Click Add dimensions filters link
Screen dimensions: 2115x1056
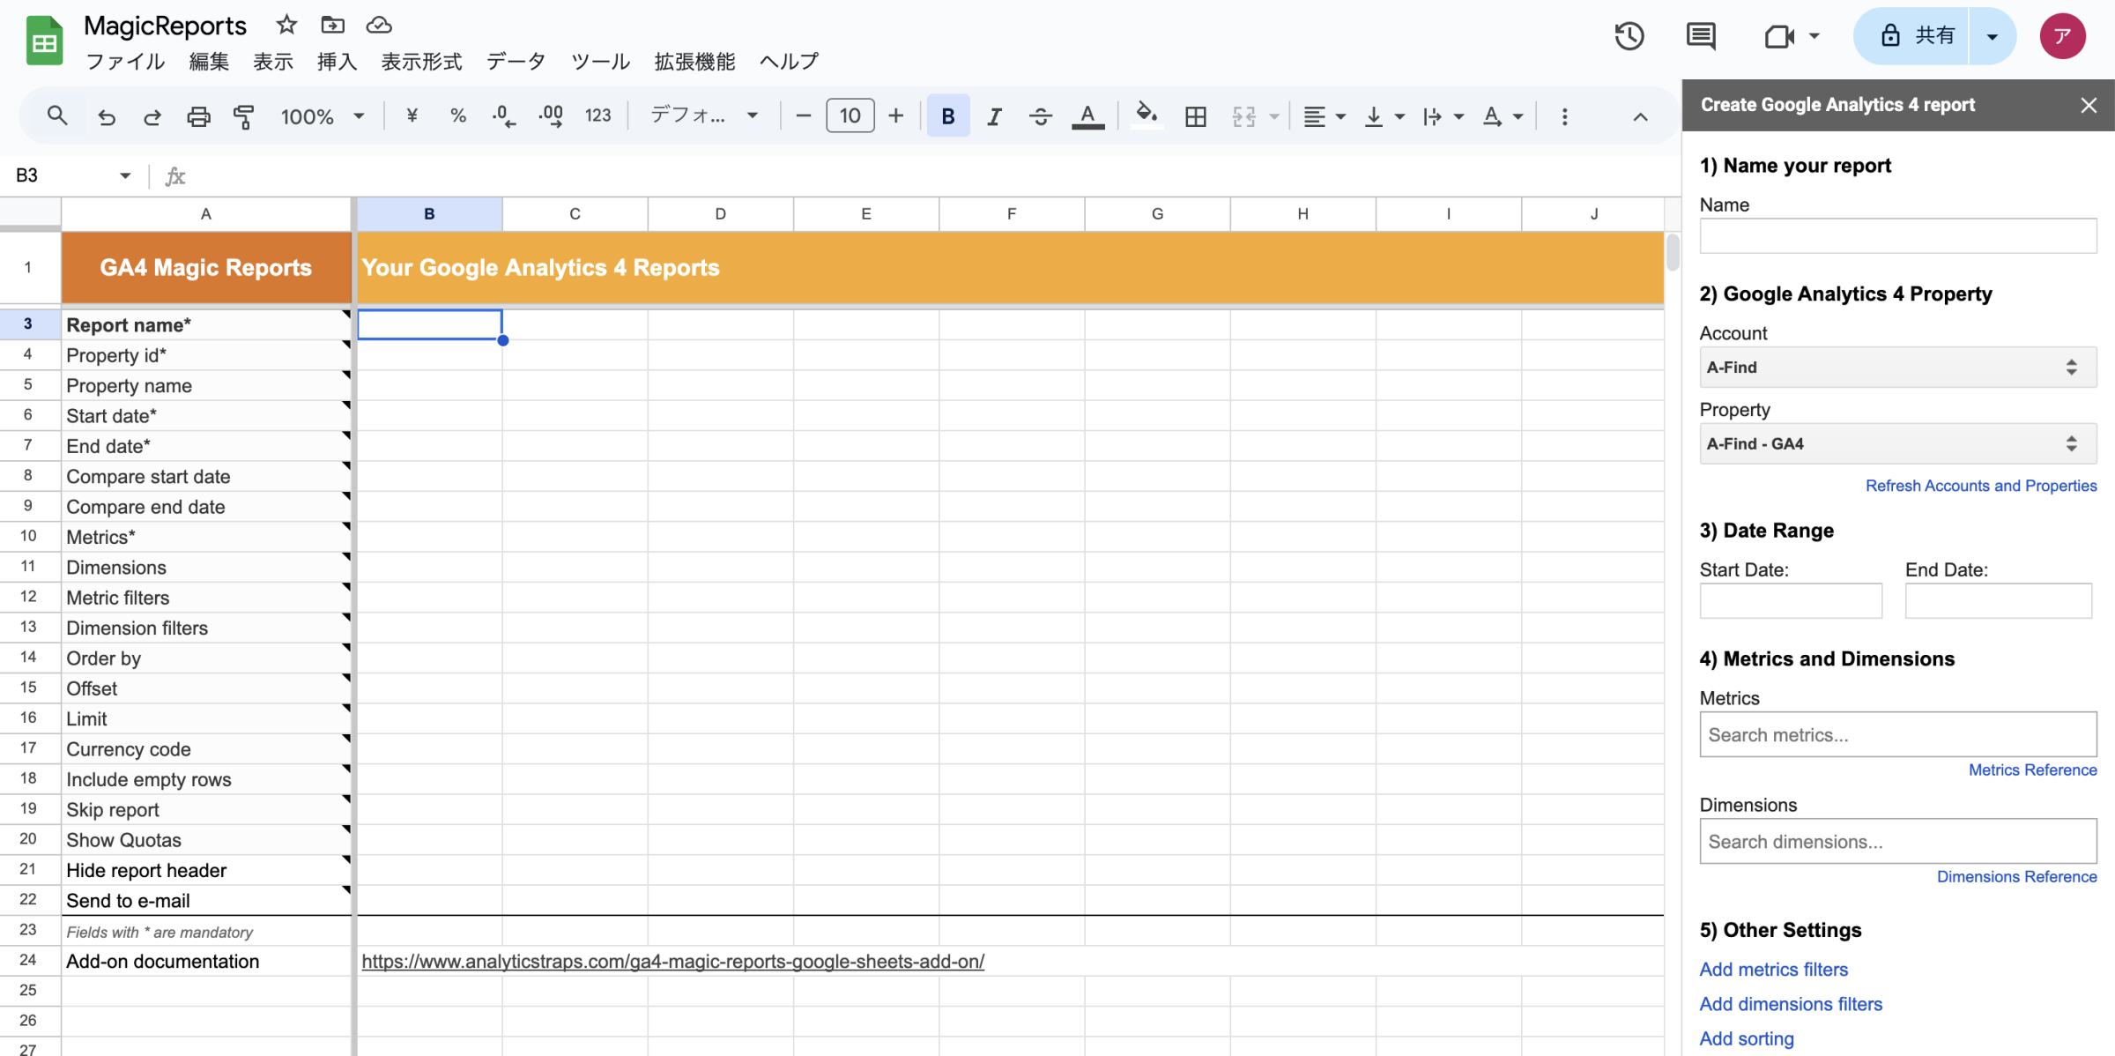[x=1790, y=1004]
